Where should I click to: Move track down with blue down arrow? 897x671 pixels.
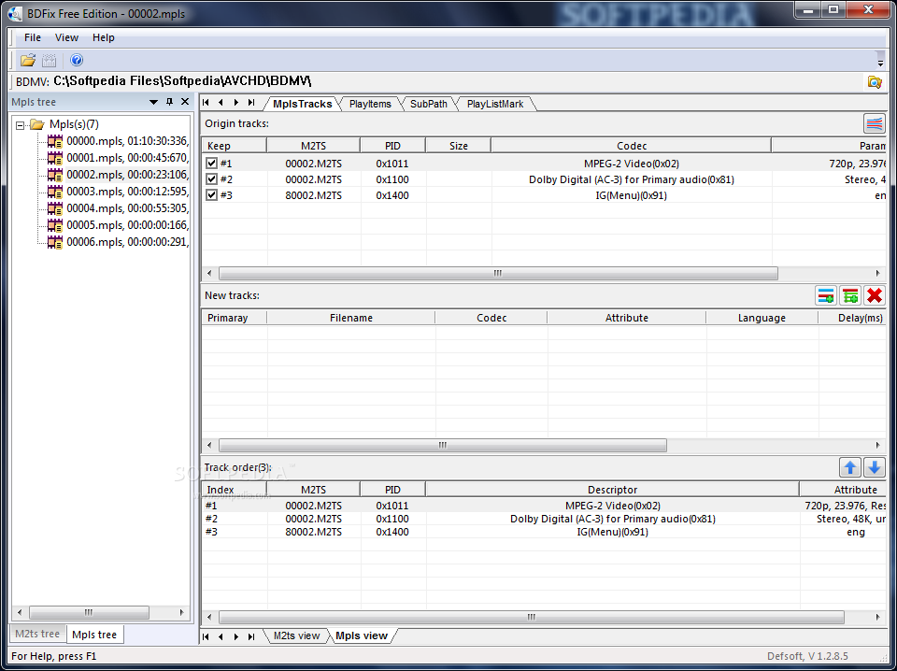(875, 467)
